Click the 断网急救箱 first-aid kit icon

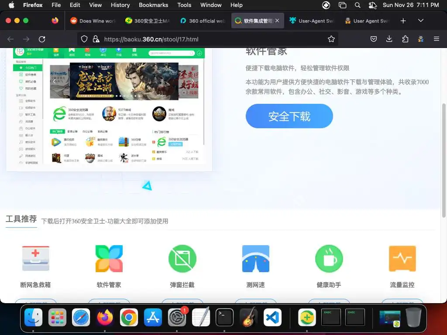tap(36, 258)
